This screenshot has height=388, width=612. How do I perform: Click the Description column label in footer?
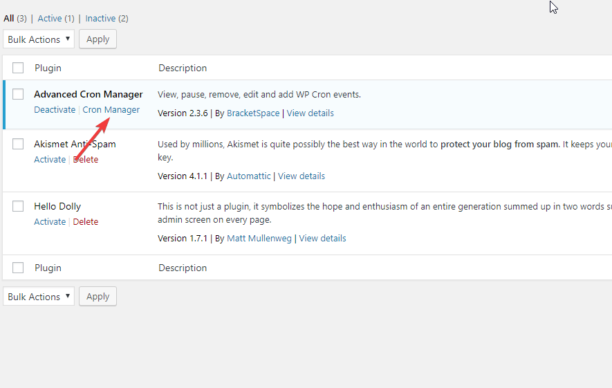click(183, 268)
